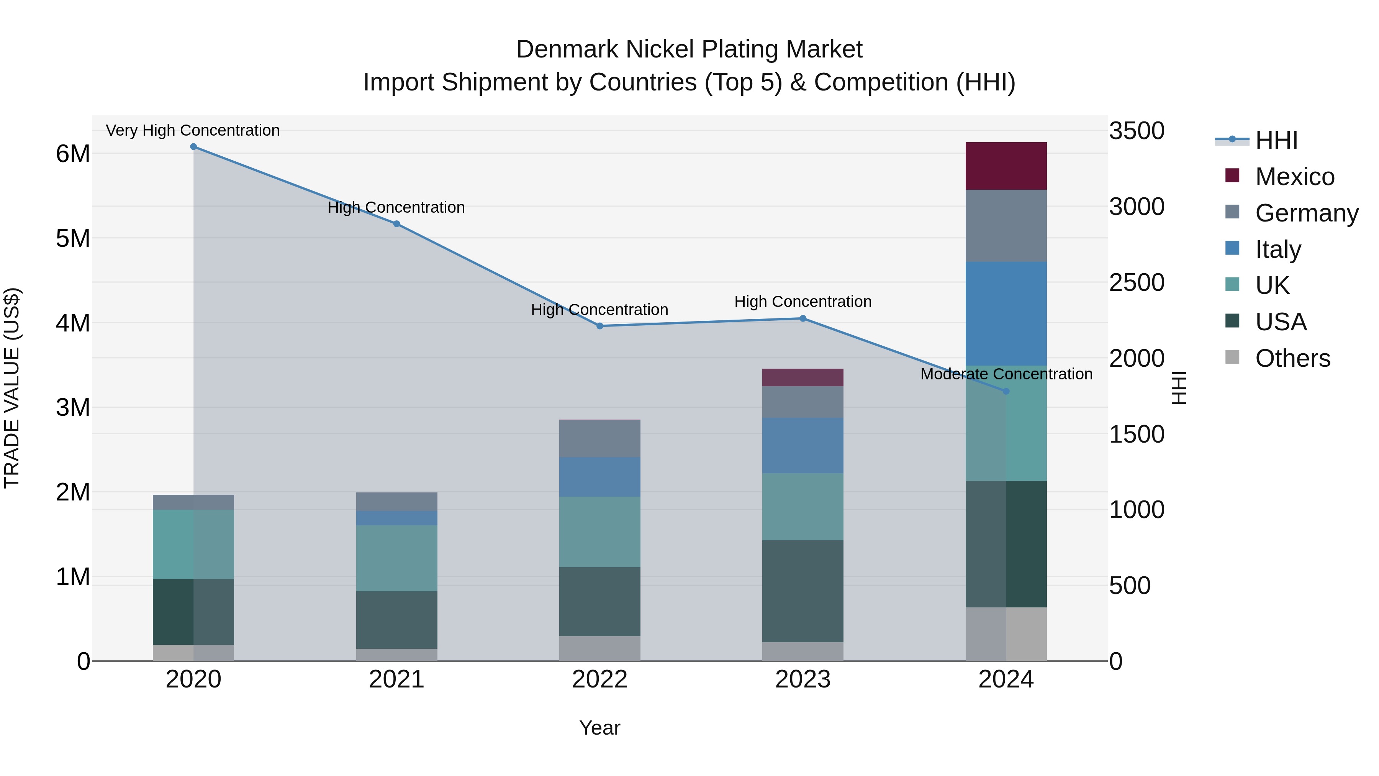Click the USA segment of the 2020 bar

[194, 612]
